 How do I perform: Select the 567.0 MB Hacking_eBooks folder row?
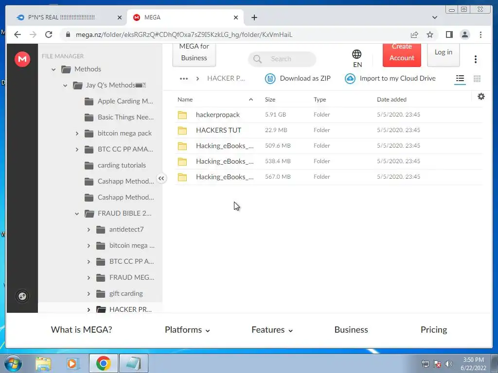coord(328,177)
